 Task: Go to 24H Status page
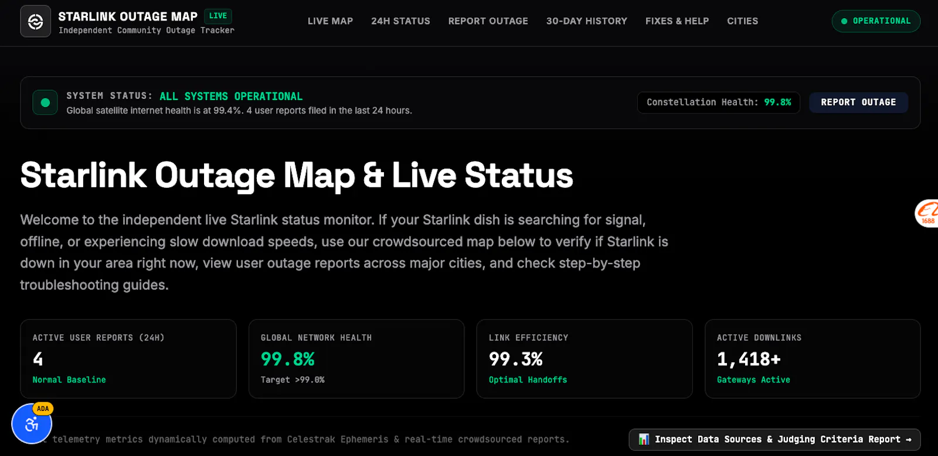400,21
